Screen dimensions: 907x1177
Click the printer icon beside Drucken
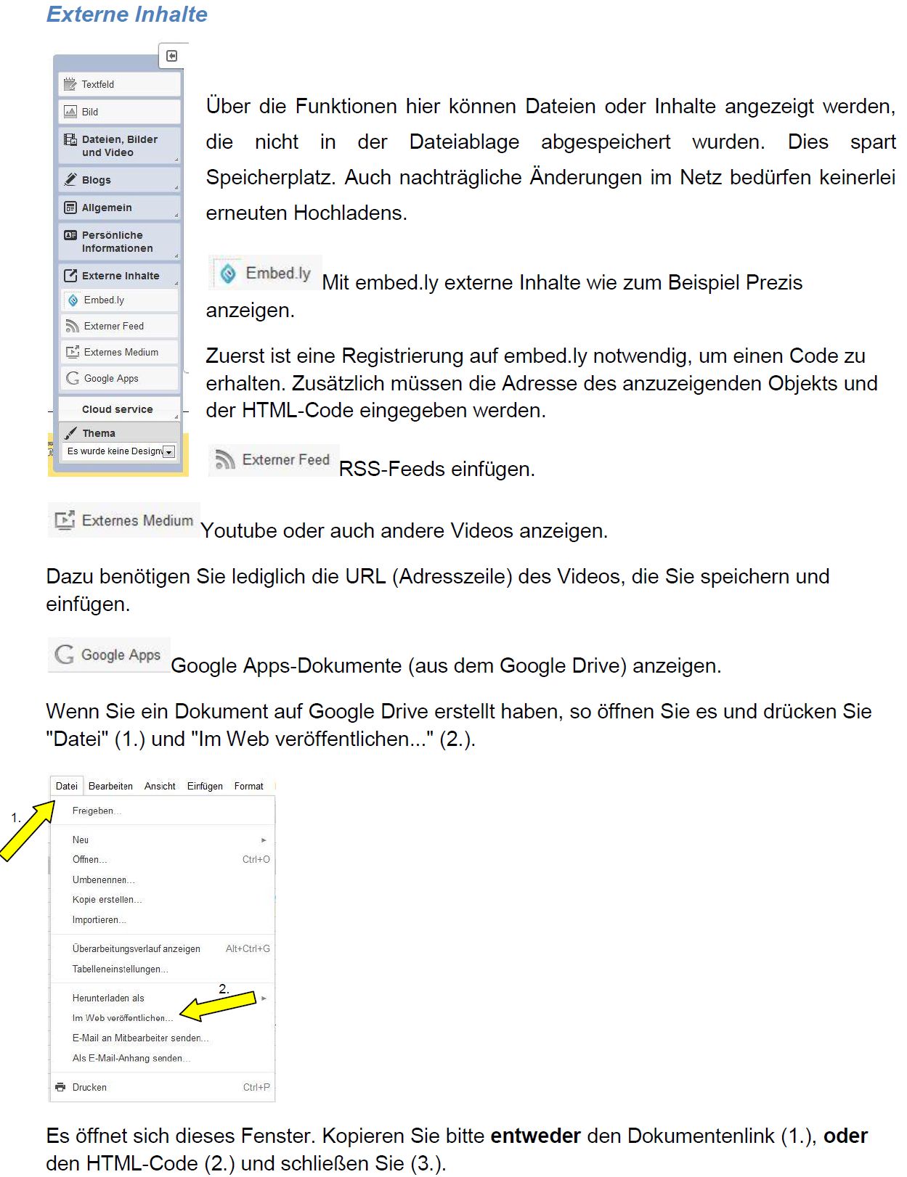(x=60, y=1087)
